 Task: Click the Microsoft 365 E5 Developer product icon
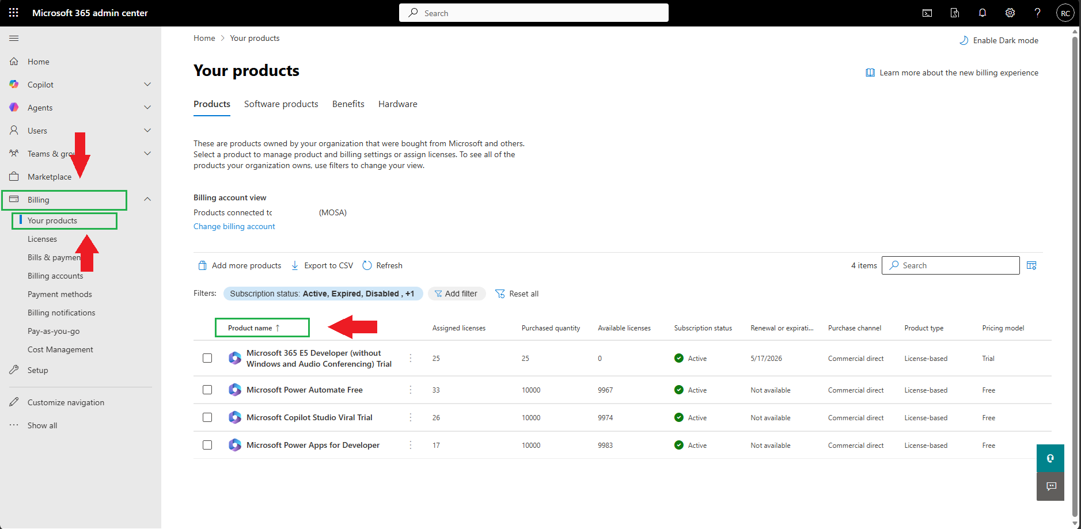click(234, 358)
